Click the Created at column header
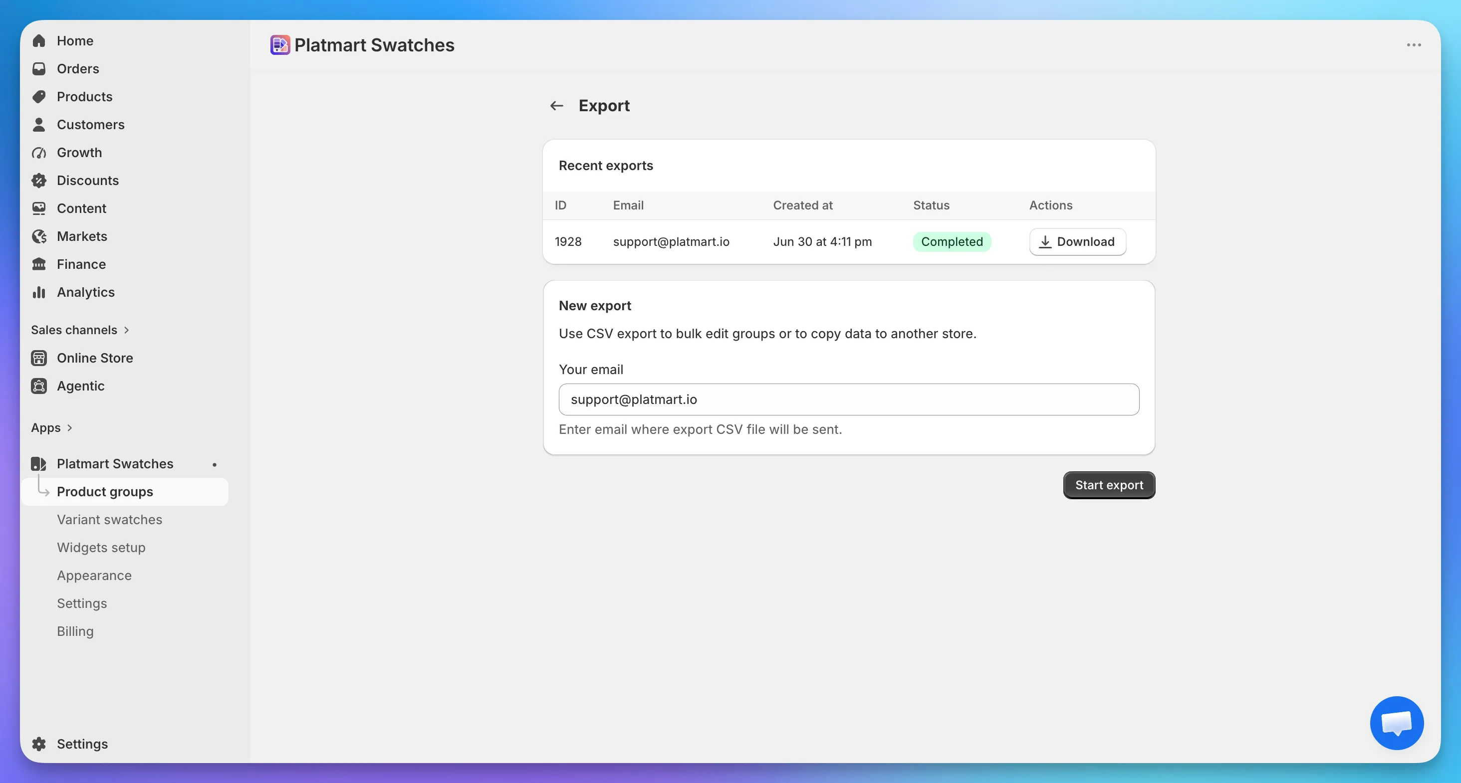1461x783 pixels. click(x=802, y=205)
